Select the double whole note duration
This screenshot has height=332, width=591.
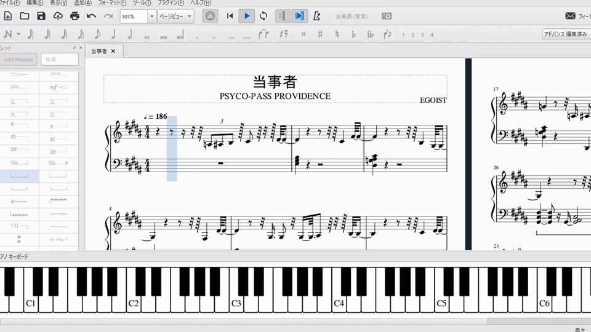(164, 37)
